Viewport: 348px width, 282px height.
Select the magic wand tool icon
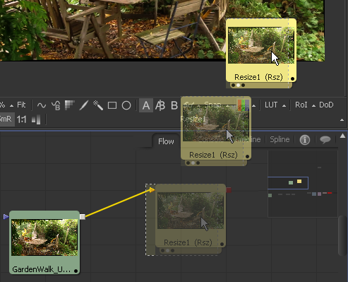point(98,105)
